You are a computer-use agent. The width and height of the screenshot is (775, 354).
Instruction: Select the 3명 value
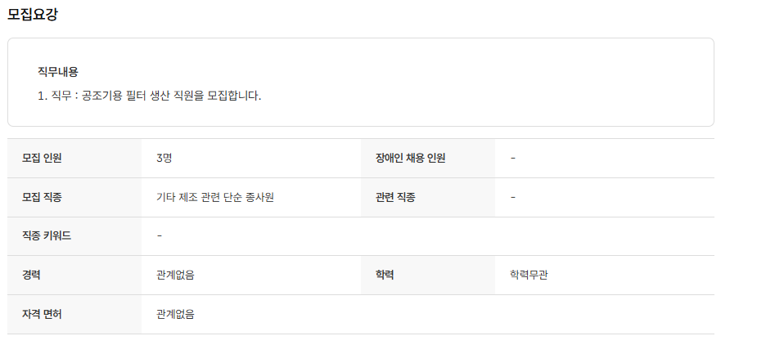coord(164,158)
